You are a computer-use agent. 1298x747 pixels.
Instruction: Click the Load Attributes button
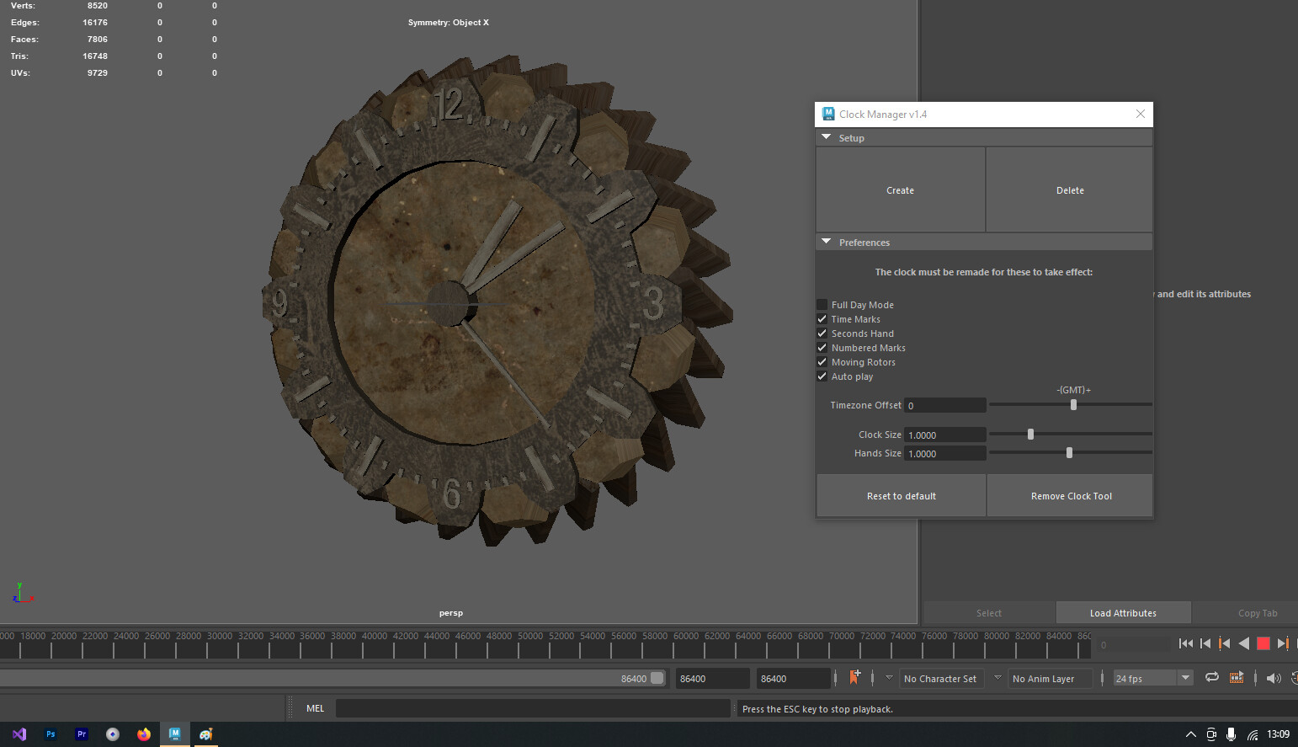pyautogui.click(x=1123, y=613)
